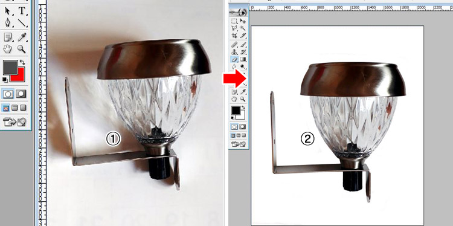
Task: Swap foreground and background colors in left toolbox
Action: point(22,62)
